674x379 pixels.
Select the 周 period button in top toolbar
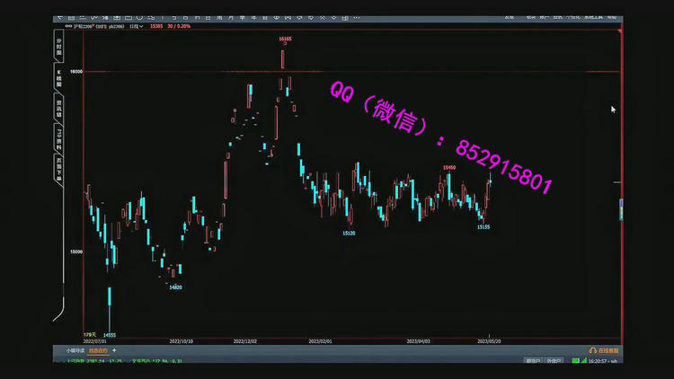click(219, 16)
